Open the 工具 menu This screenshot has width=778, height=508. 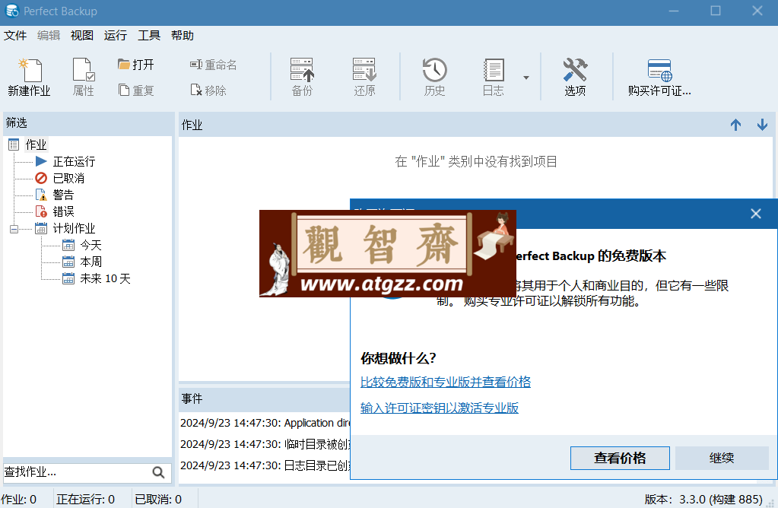pos(149,35)
